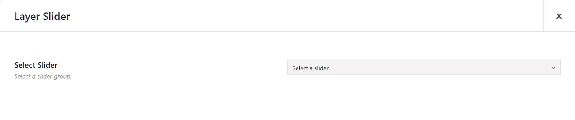Click the italic slider group hint text
The width and height of the screenshot is (575, 120).
(43, 77)
